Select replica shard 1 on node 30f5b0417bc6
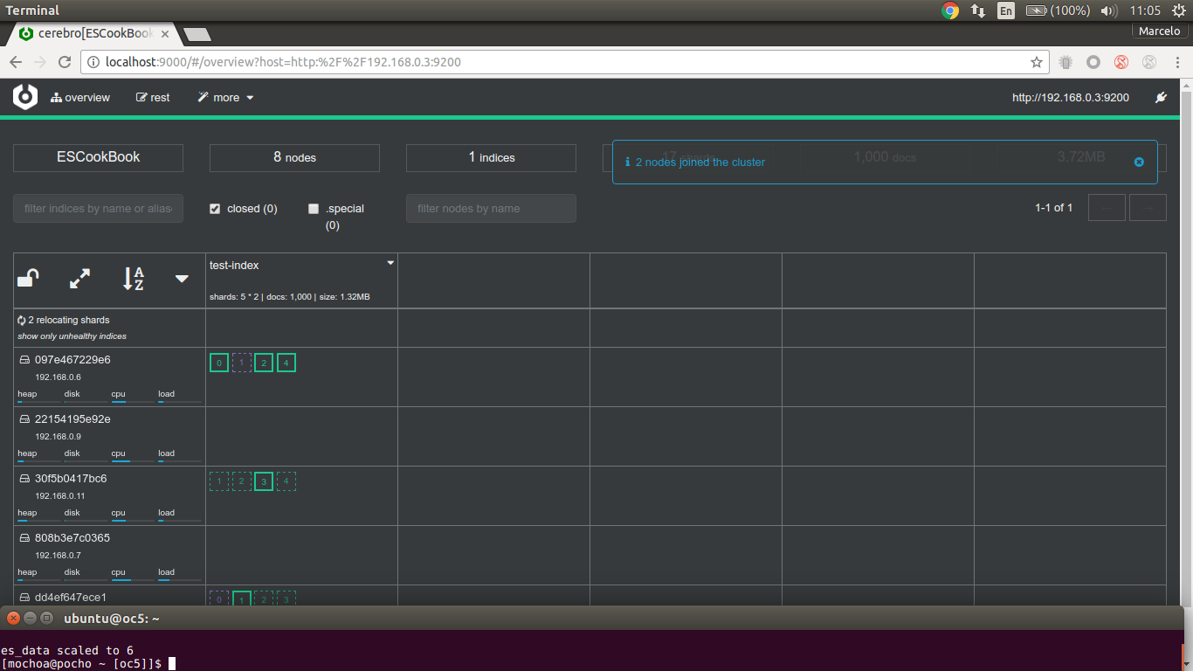 [219, 481]
